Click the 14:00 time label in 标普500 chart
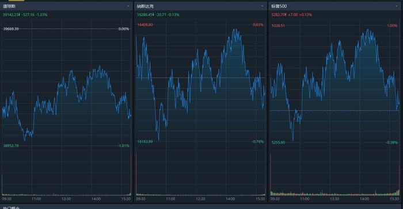The height and width of the screenshot is (209, 403). coord(364,199)
